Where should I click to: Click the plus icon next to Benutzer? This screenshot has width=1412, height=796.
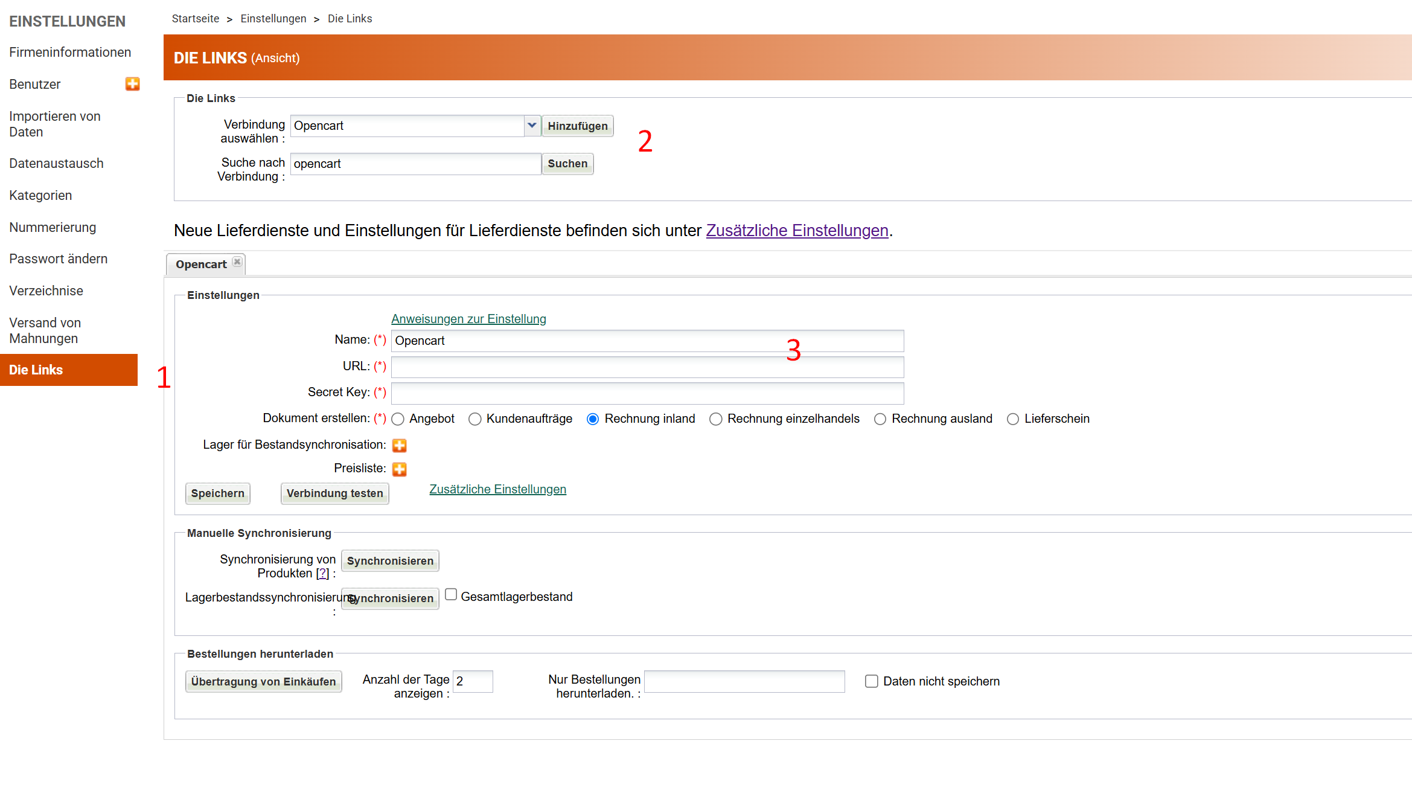point(132,84)
